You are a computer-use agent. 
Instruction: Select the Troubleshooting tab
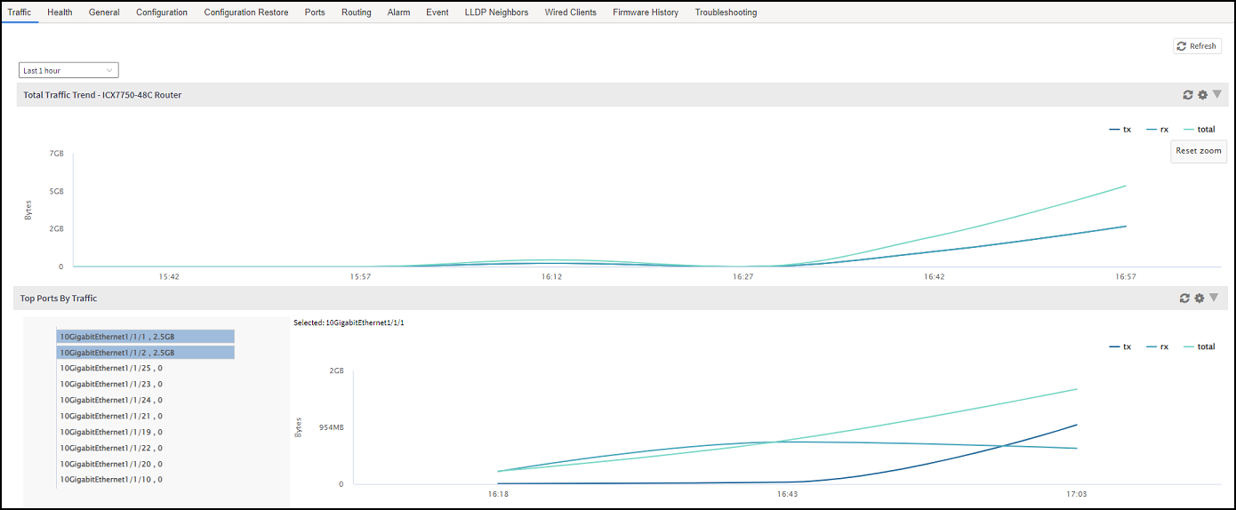coord(726,12)
